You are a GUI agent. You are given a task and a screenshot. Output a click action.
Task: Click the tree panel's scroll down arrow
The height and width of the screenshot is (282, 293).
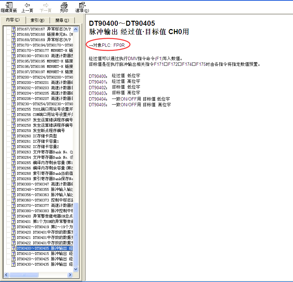[76, 269]
